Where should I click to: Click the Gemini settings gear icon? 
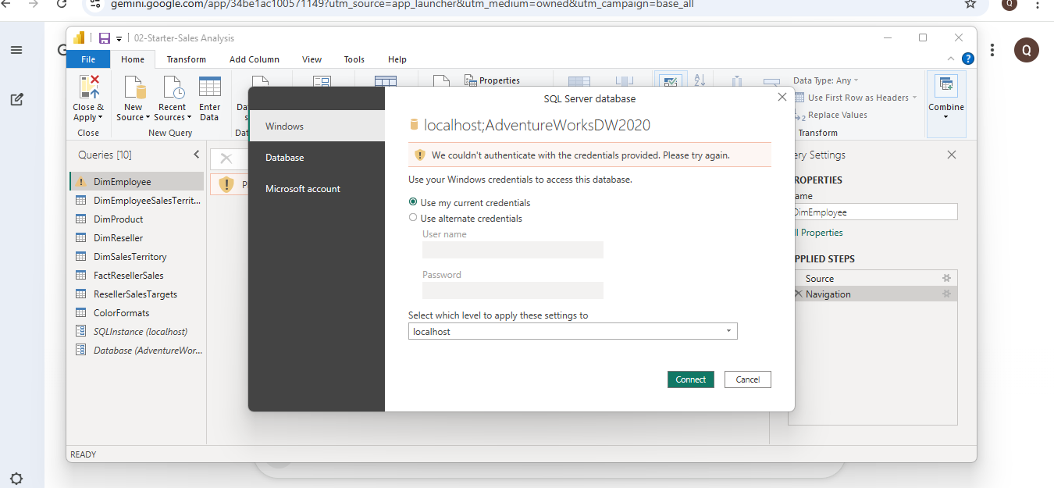tap(16, 479)
